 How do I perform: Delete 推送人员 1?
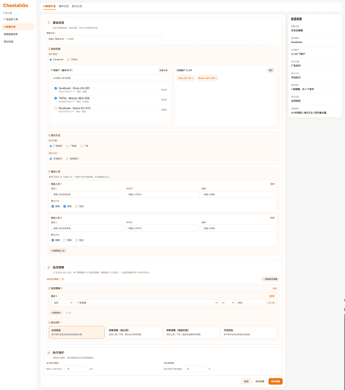(272, 184)
